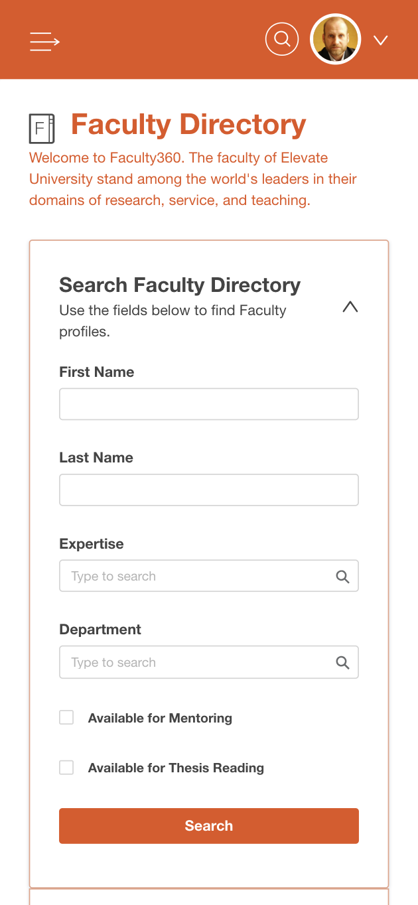Viewport: 418px width, 905px height.
Task: Open the Department type-to-search combo box
Action: point(196,662)
